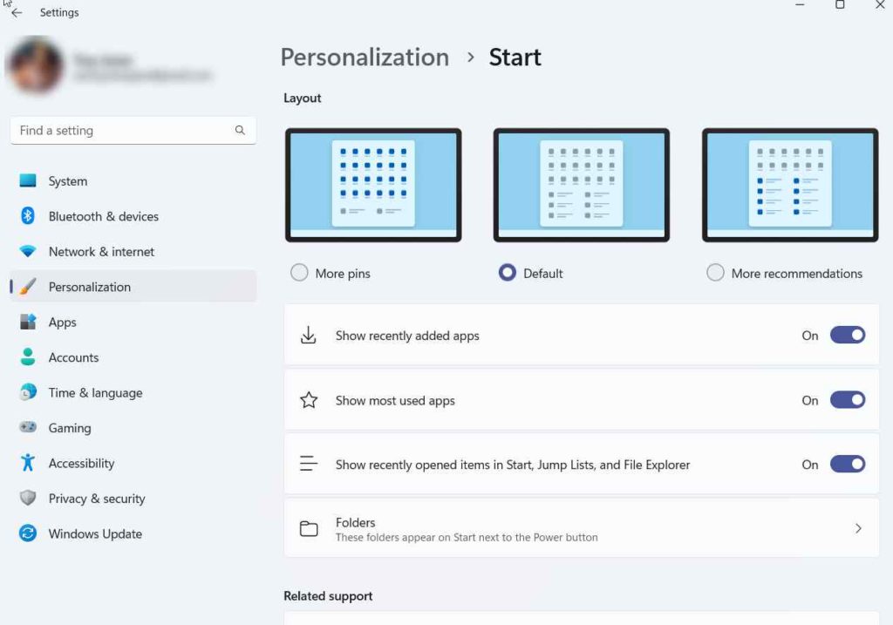This screenshot has width=893, height=625.
Task: Open Privacy & security settings
Action: 133,499
